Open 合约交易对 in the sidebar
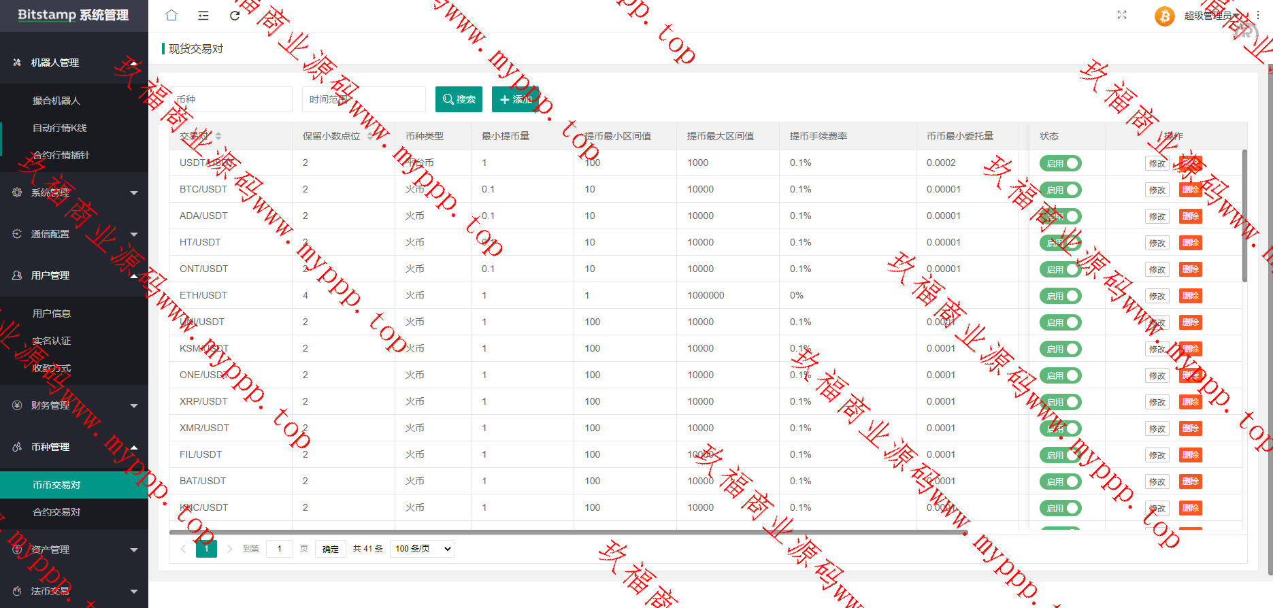This screenshot has width=1273, height=608. (x=56, y=512)
